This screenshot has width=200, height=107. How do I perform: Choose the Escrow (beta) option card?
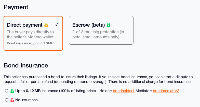pos(101,30)
